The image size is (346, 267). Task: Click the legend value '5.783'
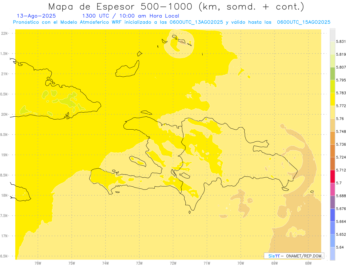coord(341,93)
